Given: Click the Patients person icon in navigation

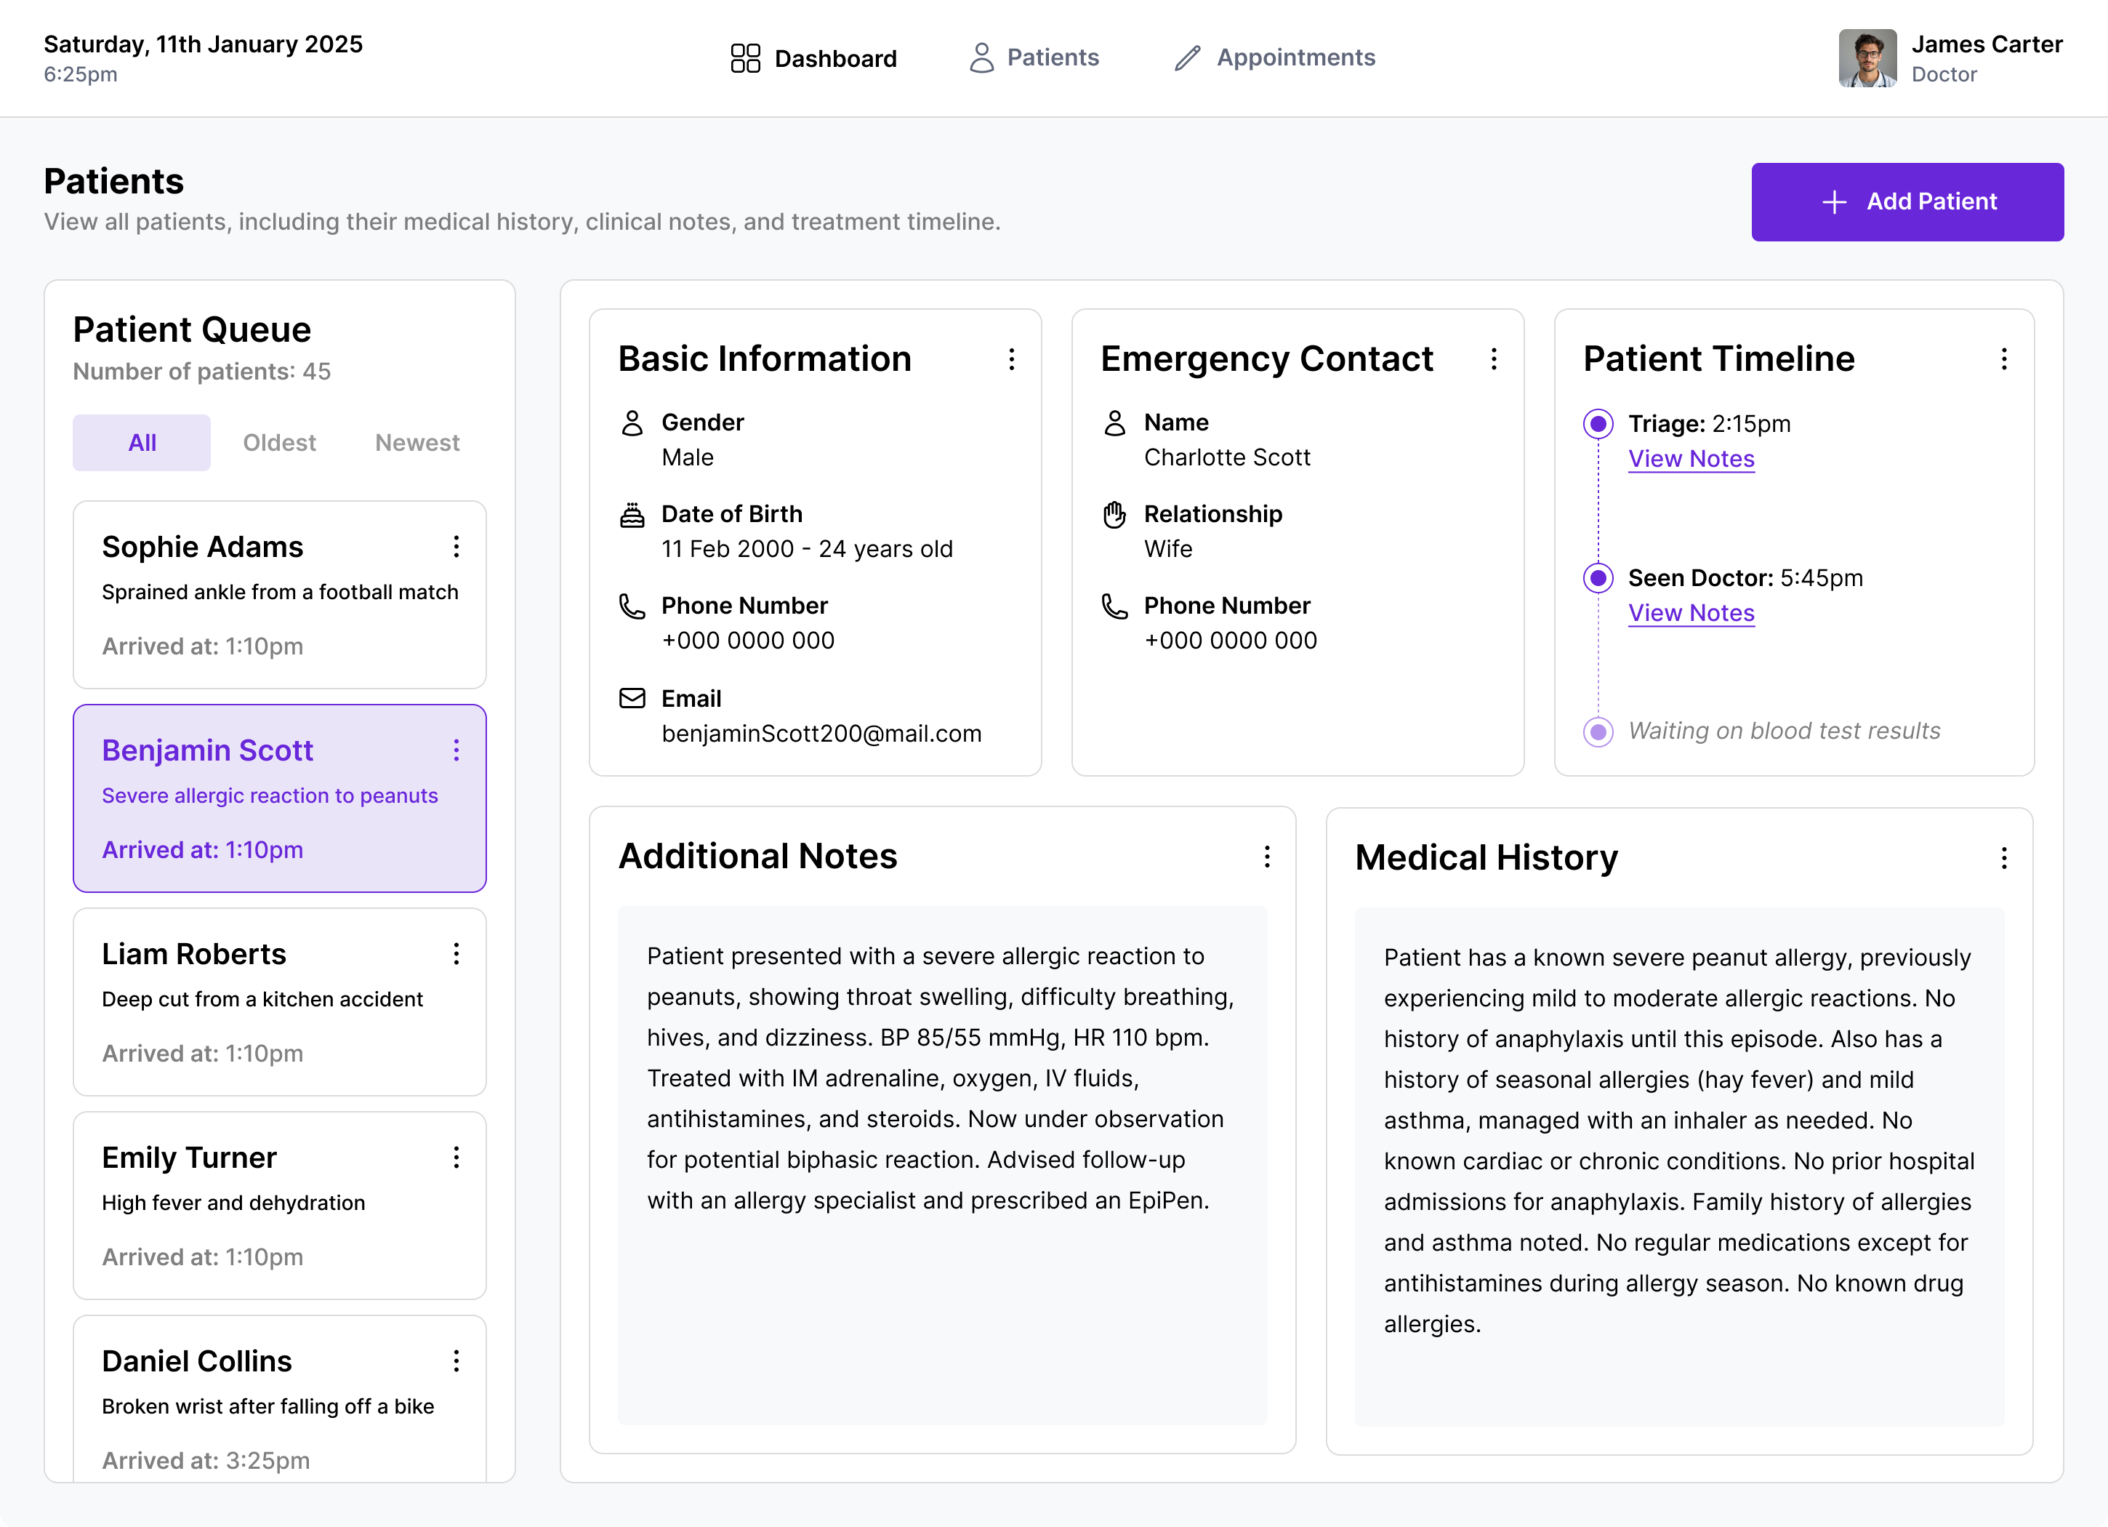Looking at the screenshot, I should coord(981,57).
